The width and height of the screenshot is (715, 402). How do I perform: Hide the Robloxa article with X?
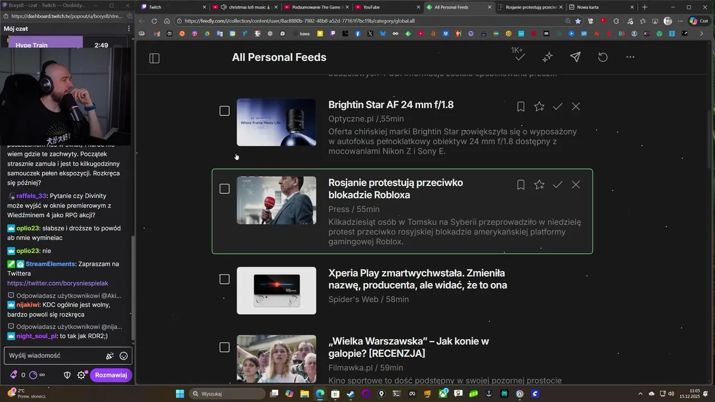(x=576, y=184)
